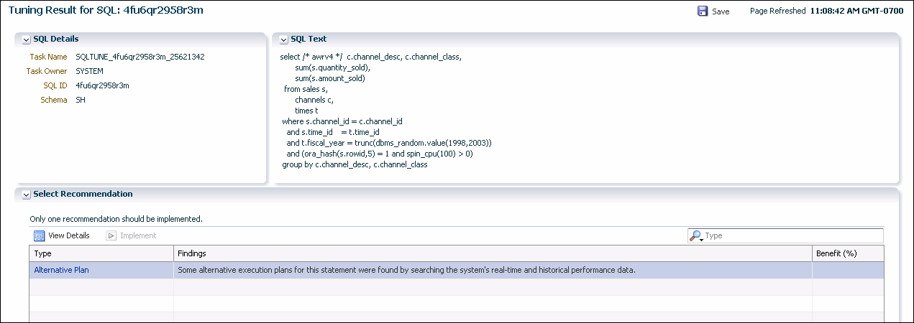
Task: Click the Implement play arrow icon
Action: pos(111,235)
